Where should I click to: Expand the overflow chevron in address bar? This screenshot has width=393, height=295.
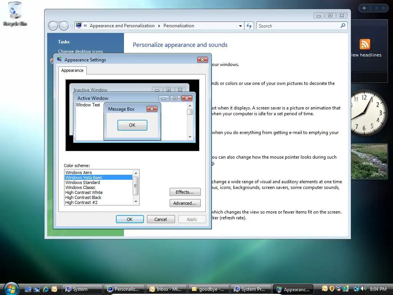click(85, 26)
